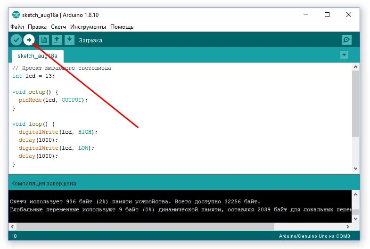
Task: Click line number 18 in status bar
Action: (x=14, y=236)
